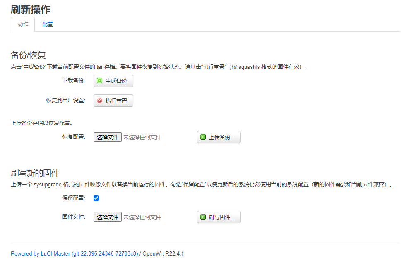Screen dimensions: 415x263
Task: Click the red reset icon on 执行重置 button
Action: pos(99,101)
